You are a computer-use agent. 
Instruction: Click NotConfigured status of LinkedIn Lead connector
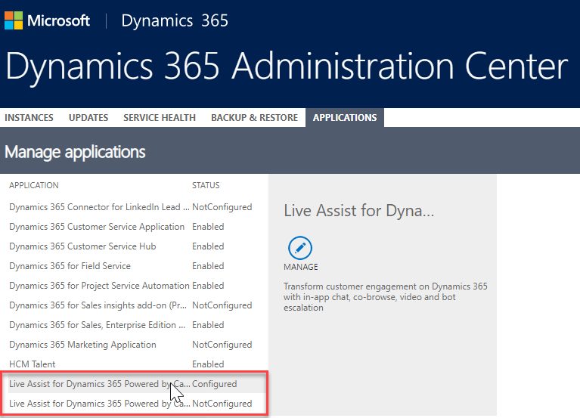[x=222, y=207]
